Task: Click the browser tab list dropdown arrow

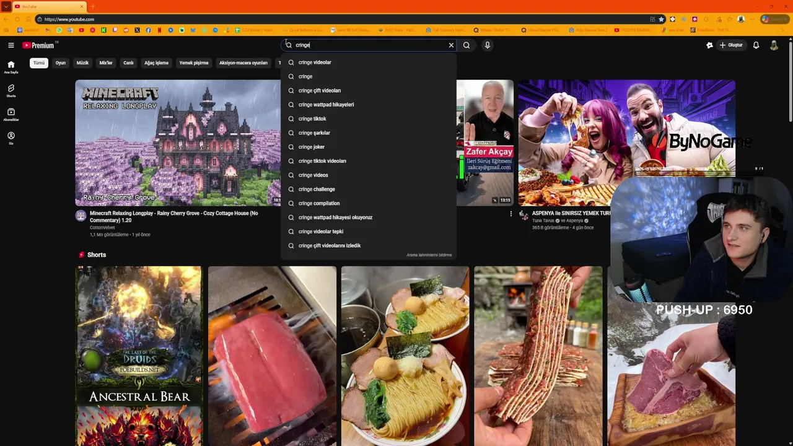Action: coord(6,6)
